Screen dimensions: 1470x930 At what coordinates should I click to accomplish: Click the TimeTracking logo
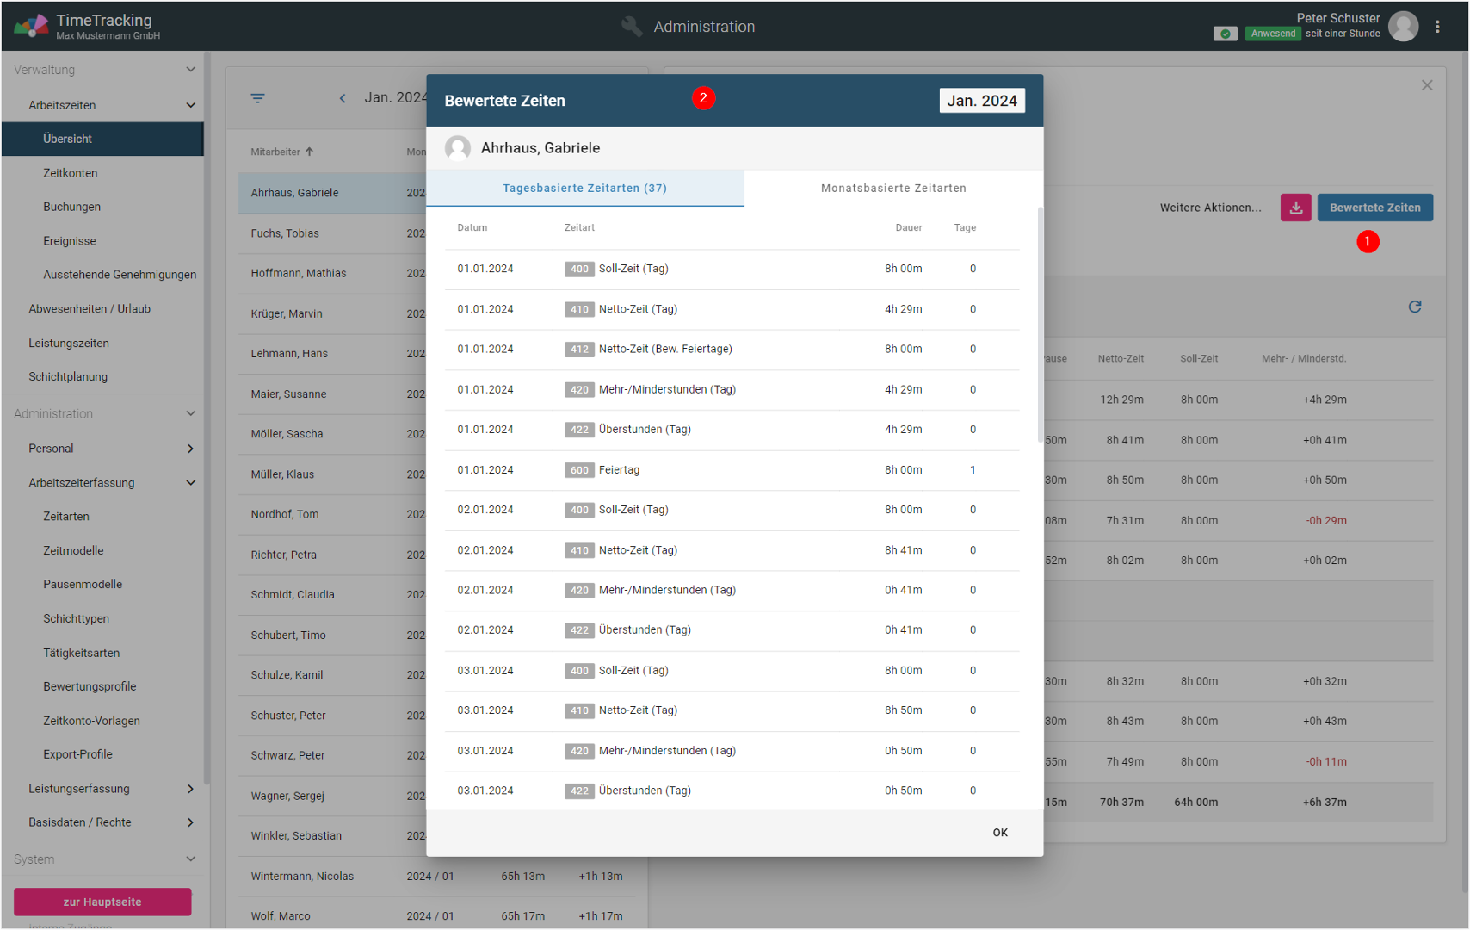[x=31, y=27]
